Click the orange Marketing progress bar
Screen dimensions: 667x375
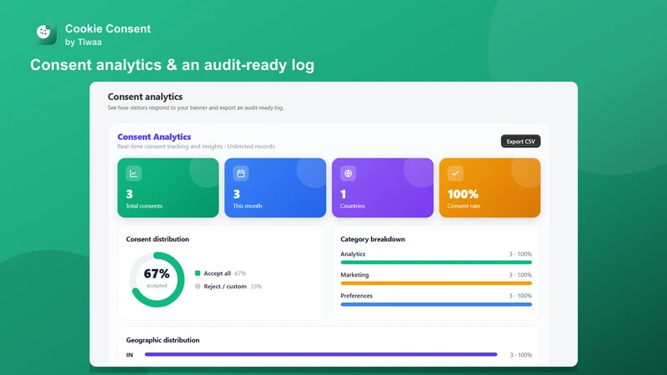pyautogui.click(x=436, y=283)
